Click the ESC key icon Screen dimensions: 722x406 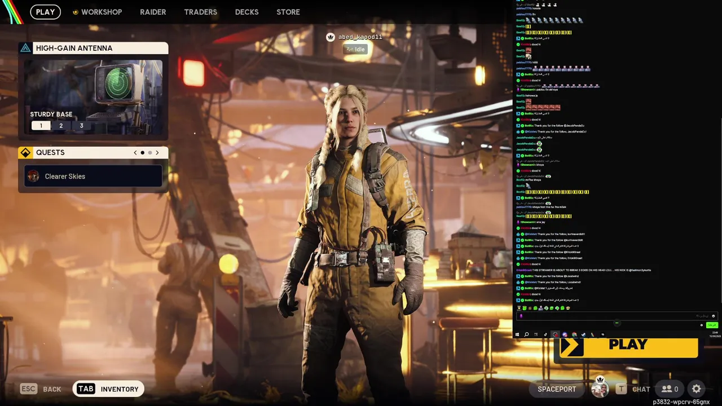pos(29,389)
